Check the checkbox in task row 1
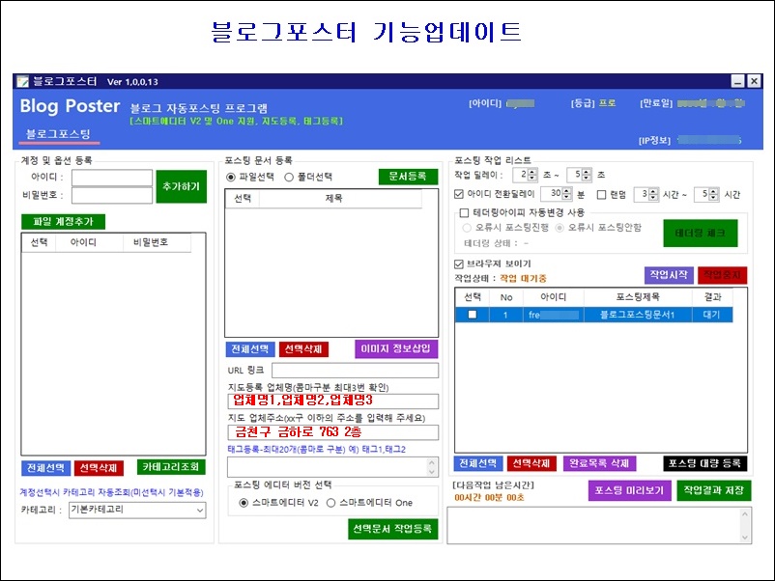Image resolution: width=775 pixels, height=581 pixels. 473,315
